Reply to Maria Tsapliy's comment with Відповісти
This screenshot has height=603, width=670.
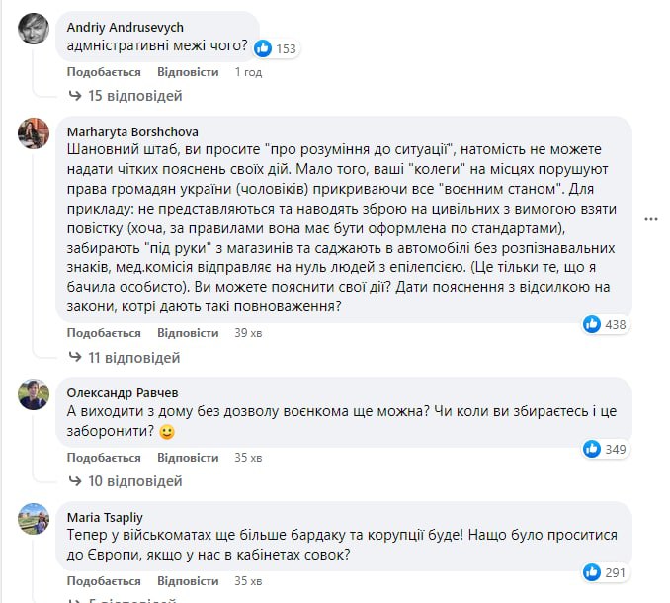pyautogui.click(x=188, y=581)
